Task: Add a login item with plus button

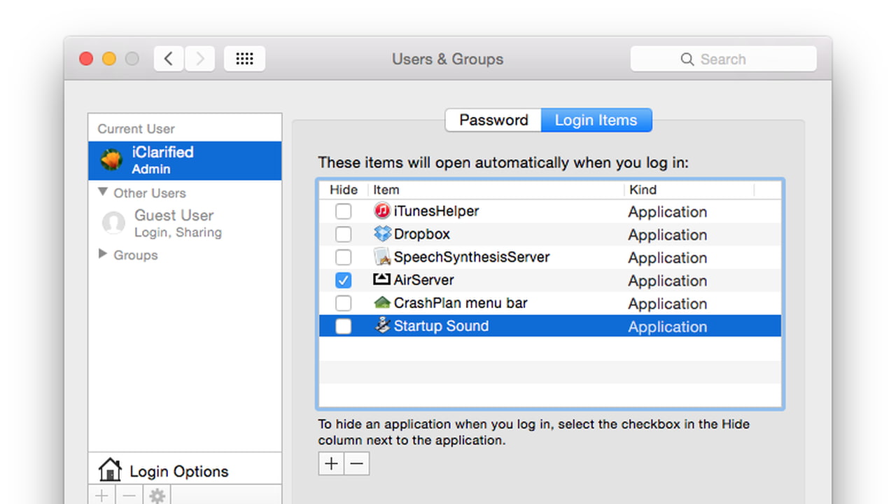Action: click(x=331, y=463)
